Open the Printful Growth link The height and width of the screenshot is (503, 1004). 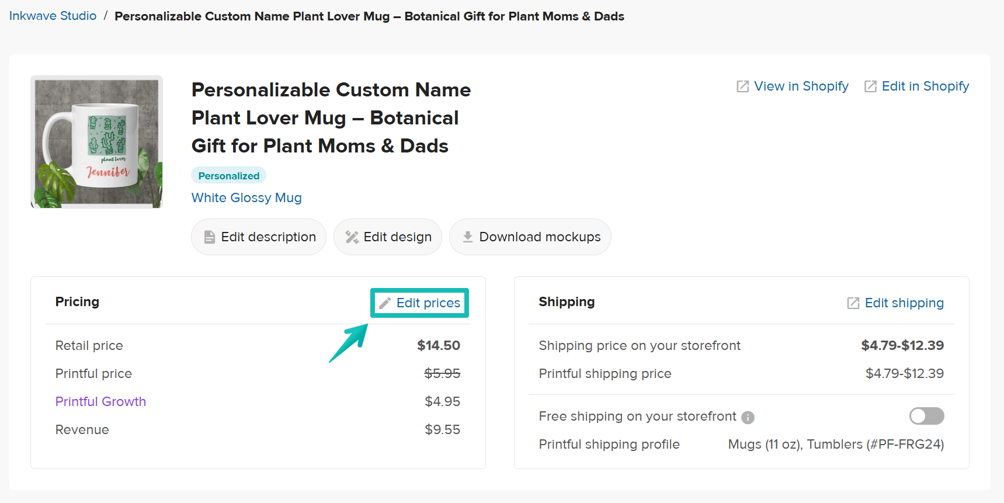(x=100, y=401)
